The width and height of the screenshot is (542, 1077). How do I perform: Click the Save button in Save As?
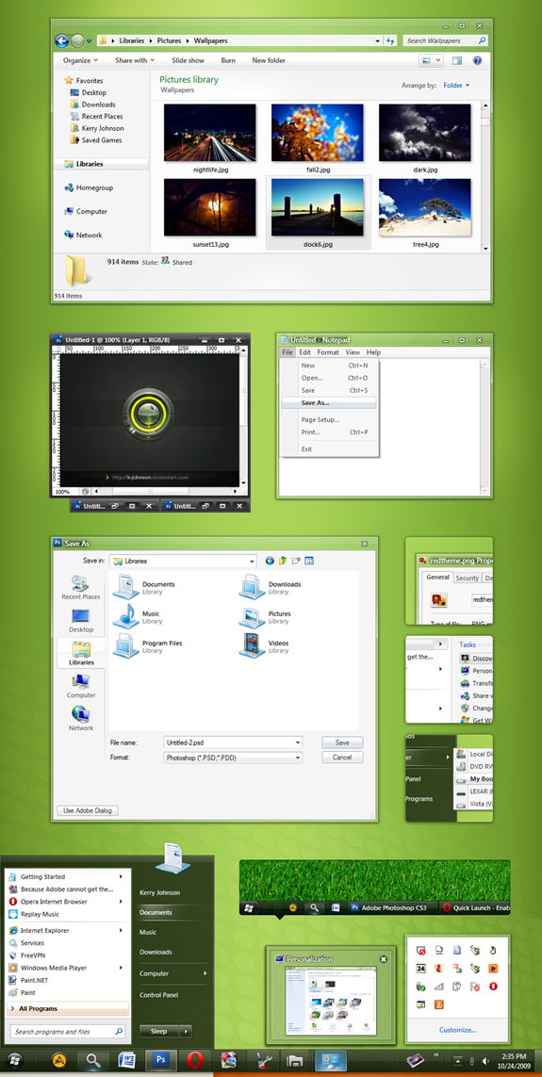pyautogui.click(x=342, y=742)
